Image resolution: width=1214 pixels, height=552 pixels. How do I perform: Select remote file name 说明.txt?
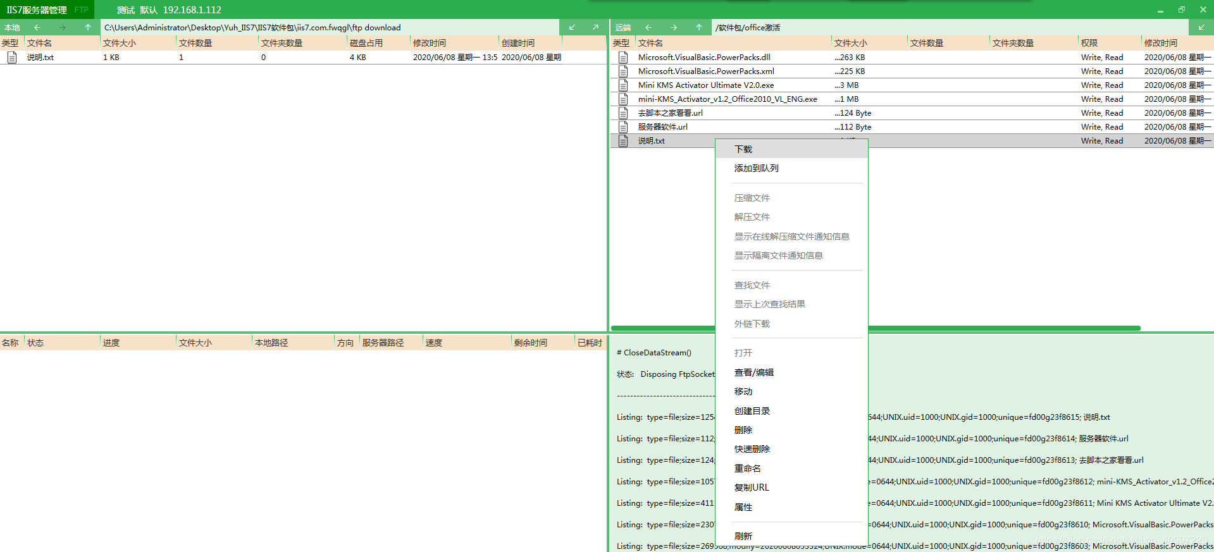652,140
